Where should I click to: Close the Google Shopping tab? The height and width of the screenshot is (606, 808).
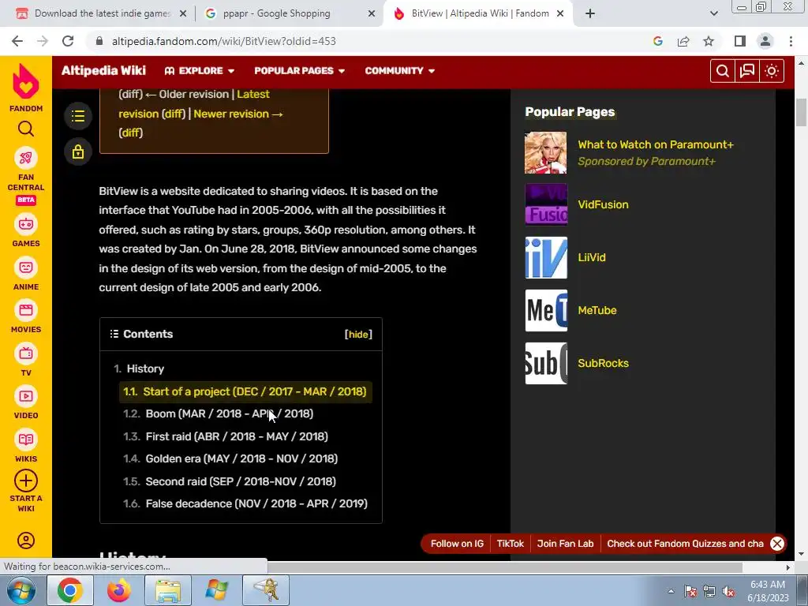click(372, 13)
